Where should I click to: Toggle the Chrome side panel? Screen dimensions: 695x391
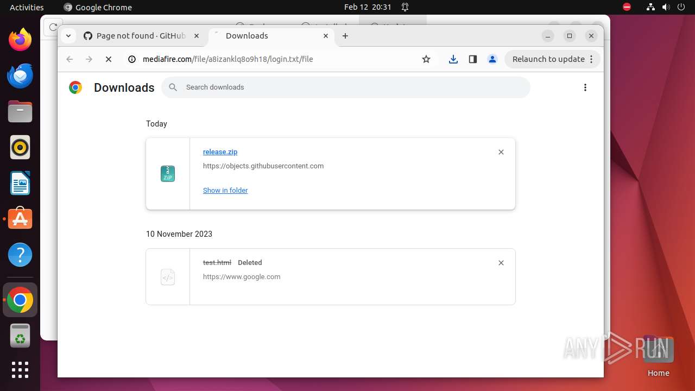coord(473,59)
